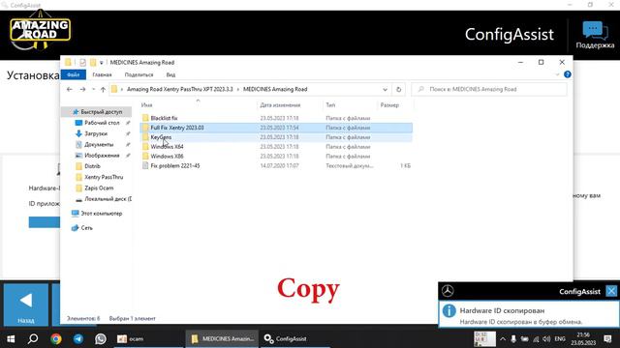The width and height of the screenshot is (620, 348).
Task: Click the search field in MEDICINES folder
Action: 489,89
